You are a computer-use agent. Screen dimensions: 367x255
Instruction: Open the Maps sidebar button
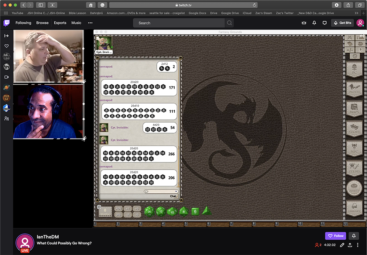coord(355,109)
